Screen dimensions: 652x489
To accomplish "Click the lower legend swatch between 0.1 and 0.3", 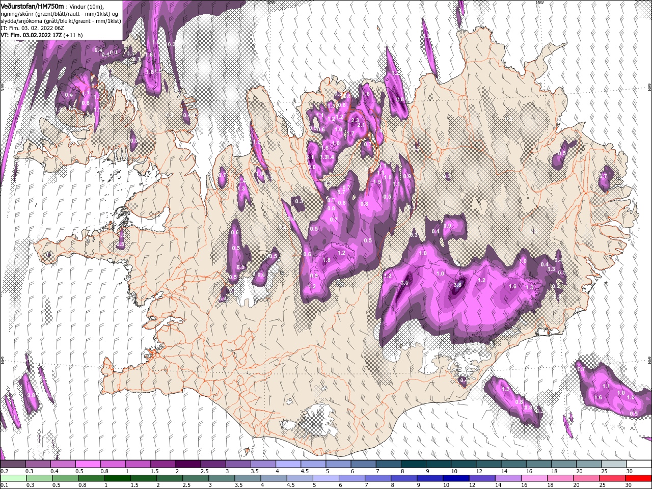I will 14,478.
